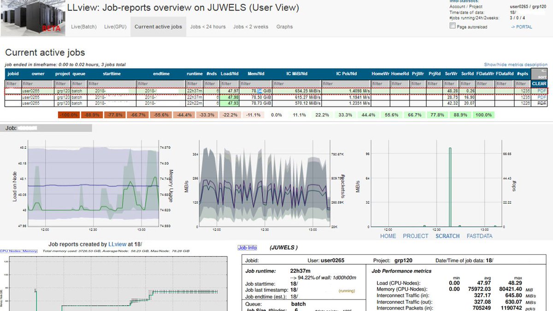Sort by the IC MiB/Nd column header
Image resolution: width=553 pixels, height=311 pixels.
[296, 74]
